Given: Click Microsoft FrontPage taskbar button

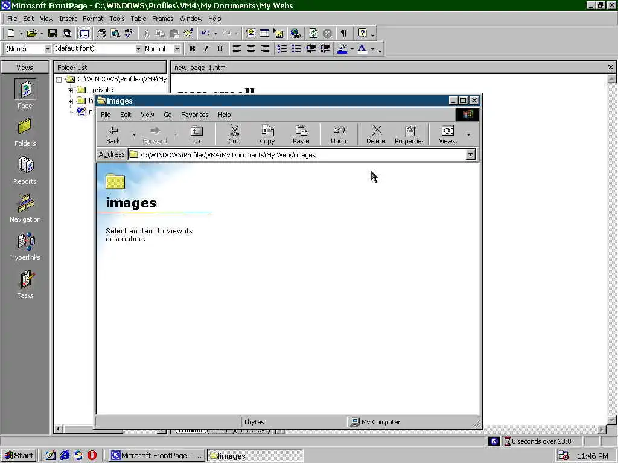Looking at the screenshot, I should pyautogui.click(x=156, y=456).
